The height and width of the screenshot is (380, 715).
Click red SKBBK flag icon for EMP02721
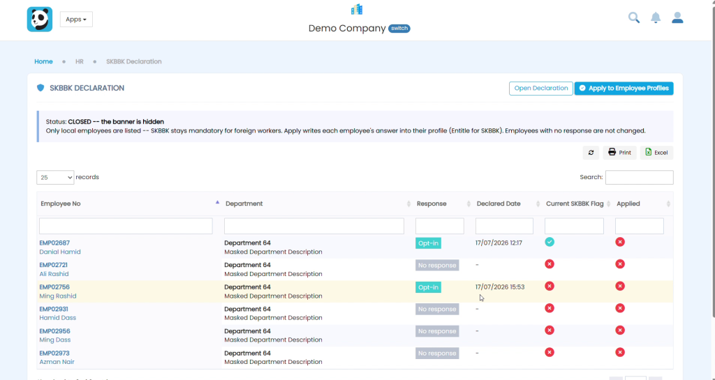550,264
